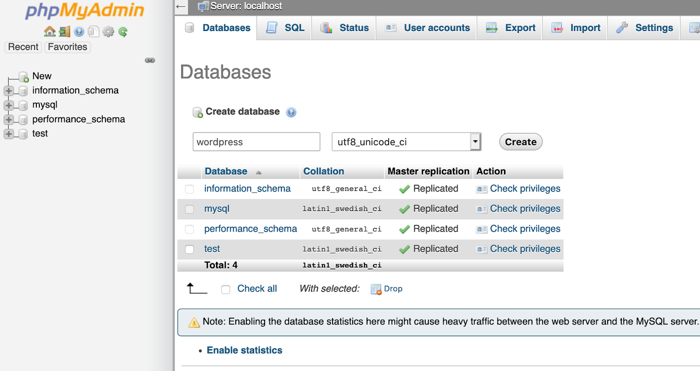Expand mysql node in navigation tree

(x=8, y=105)
